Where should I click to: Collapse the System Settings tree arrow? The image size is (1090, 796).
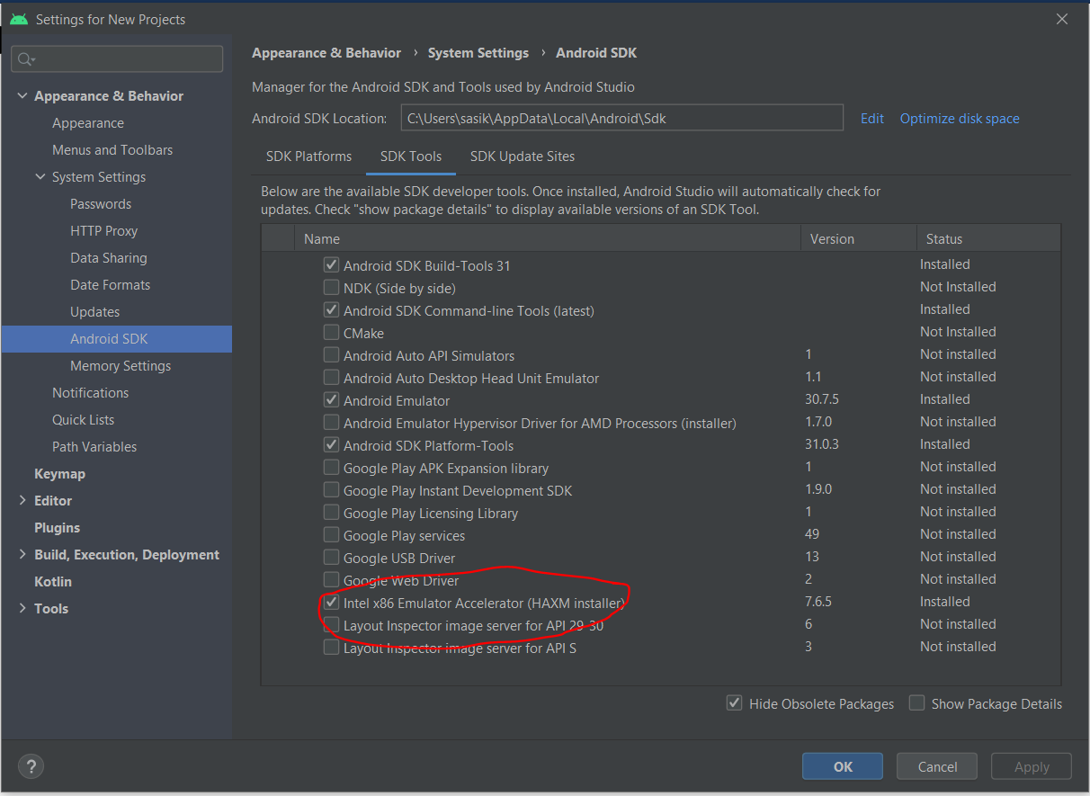(x=40, y=177)
